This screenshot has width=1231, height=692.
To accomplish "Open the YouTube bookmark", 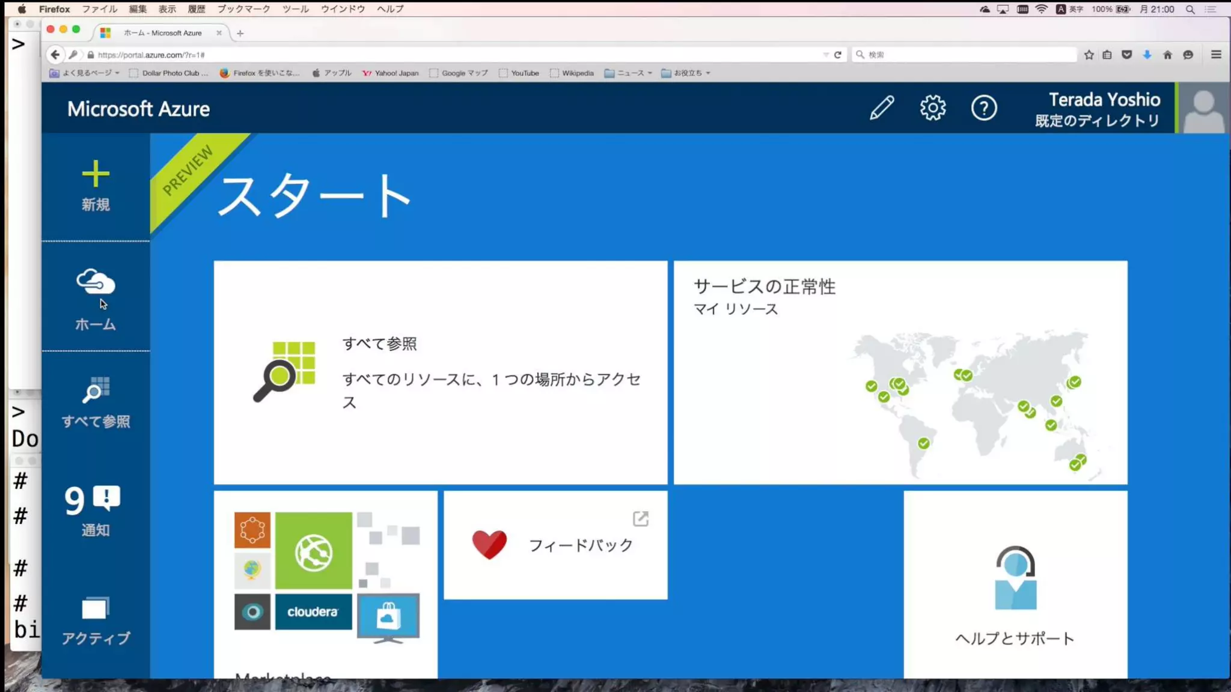I will 519,73.
